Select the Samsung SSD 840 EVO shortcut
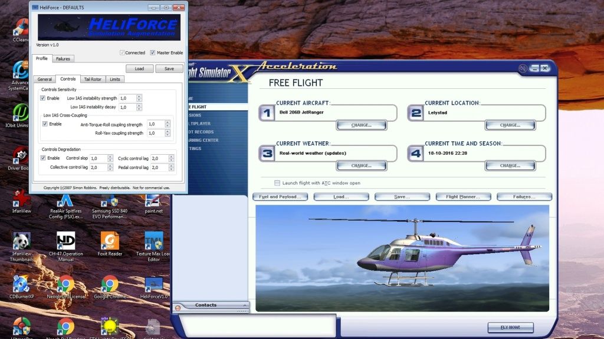Viewport: 604px width, 339px height. [x=109, y=207]
